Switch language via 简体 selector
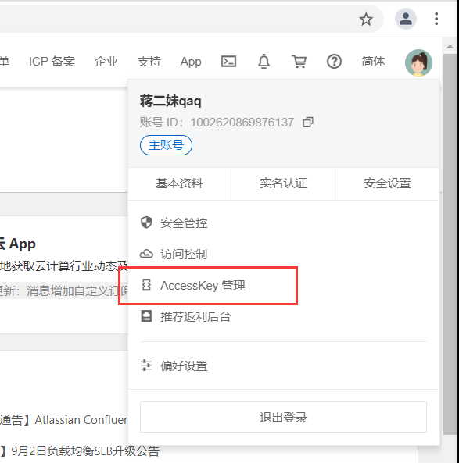This screenshot has width=459, height=463. pos(373,62)
